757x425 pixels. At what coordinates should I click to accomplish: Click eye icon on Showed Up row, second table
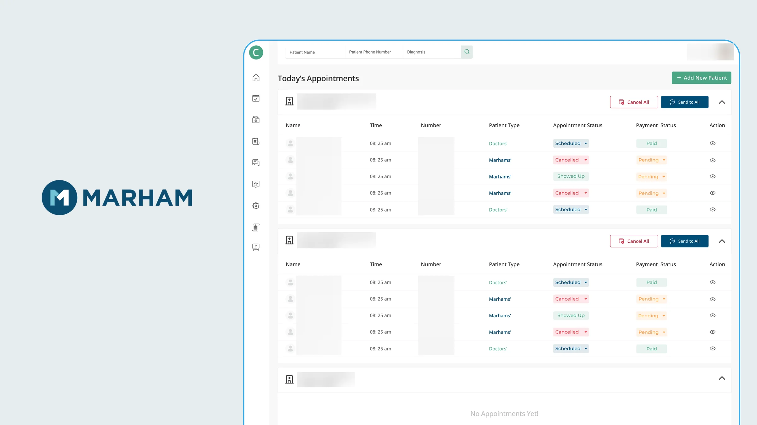(713, 315)
